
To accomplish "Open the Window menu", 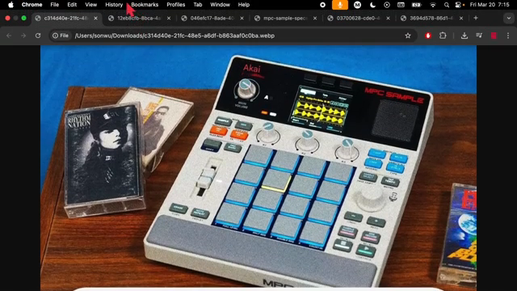I will pyautogui.click(x=220, y=5).
